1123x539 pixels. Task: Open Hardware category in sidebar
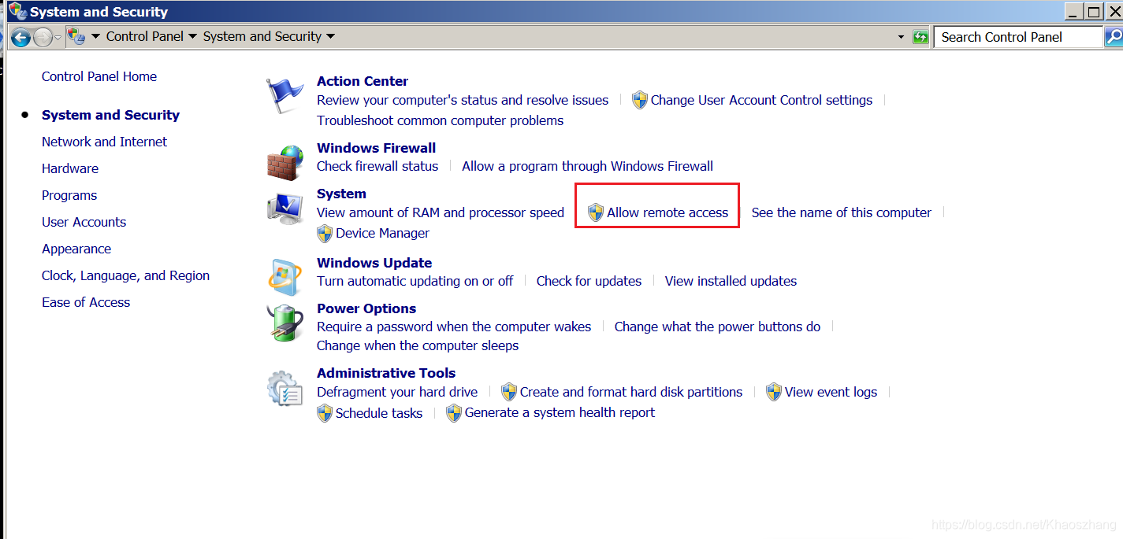pyautogui.click(x=70, y=168)
